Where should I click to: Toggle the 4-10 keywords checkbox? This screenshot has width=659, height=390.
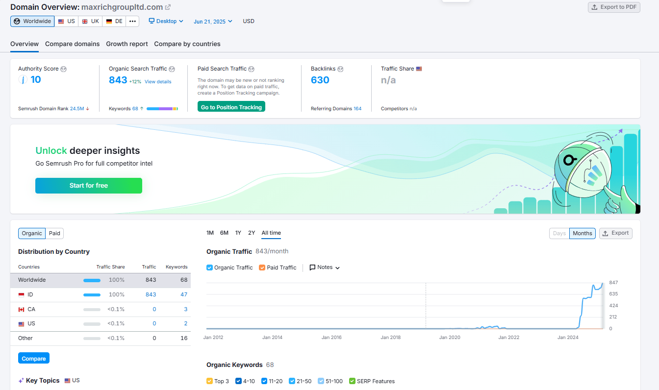pos(238,381)
